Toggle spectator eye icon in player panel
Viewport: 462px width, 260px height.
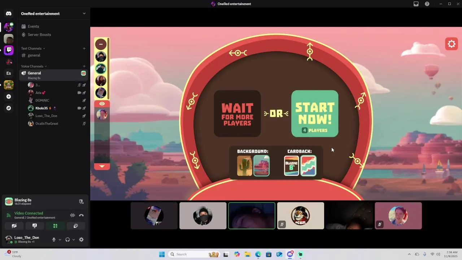pyautogui.click(x=102, y=104)
